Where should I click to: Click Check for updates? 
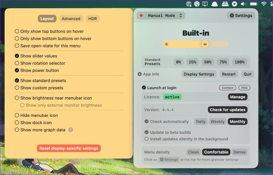(x=227, y=110)
